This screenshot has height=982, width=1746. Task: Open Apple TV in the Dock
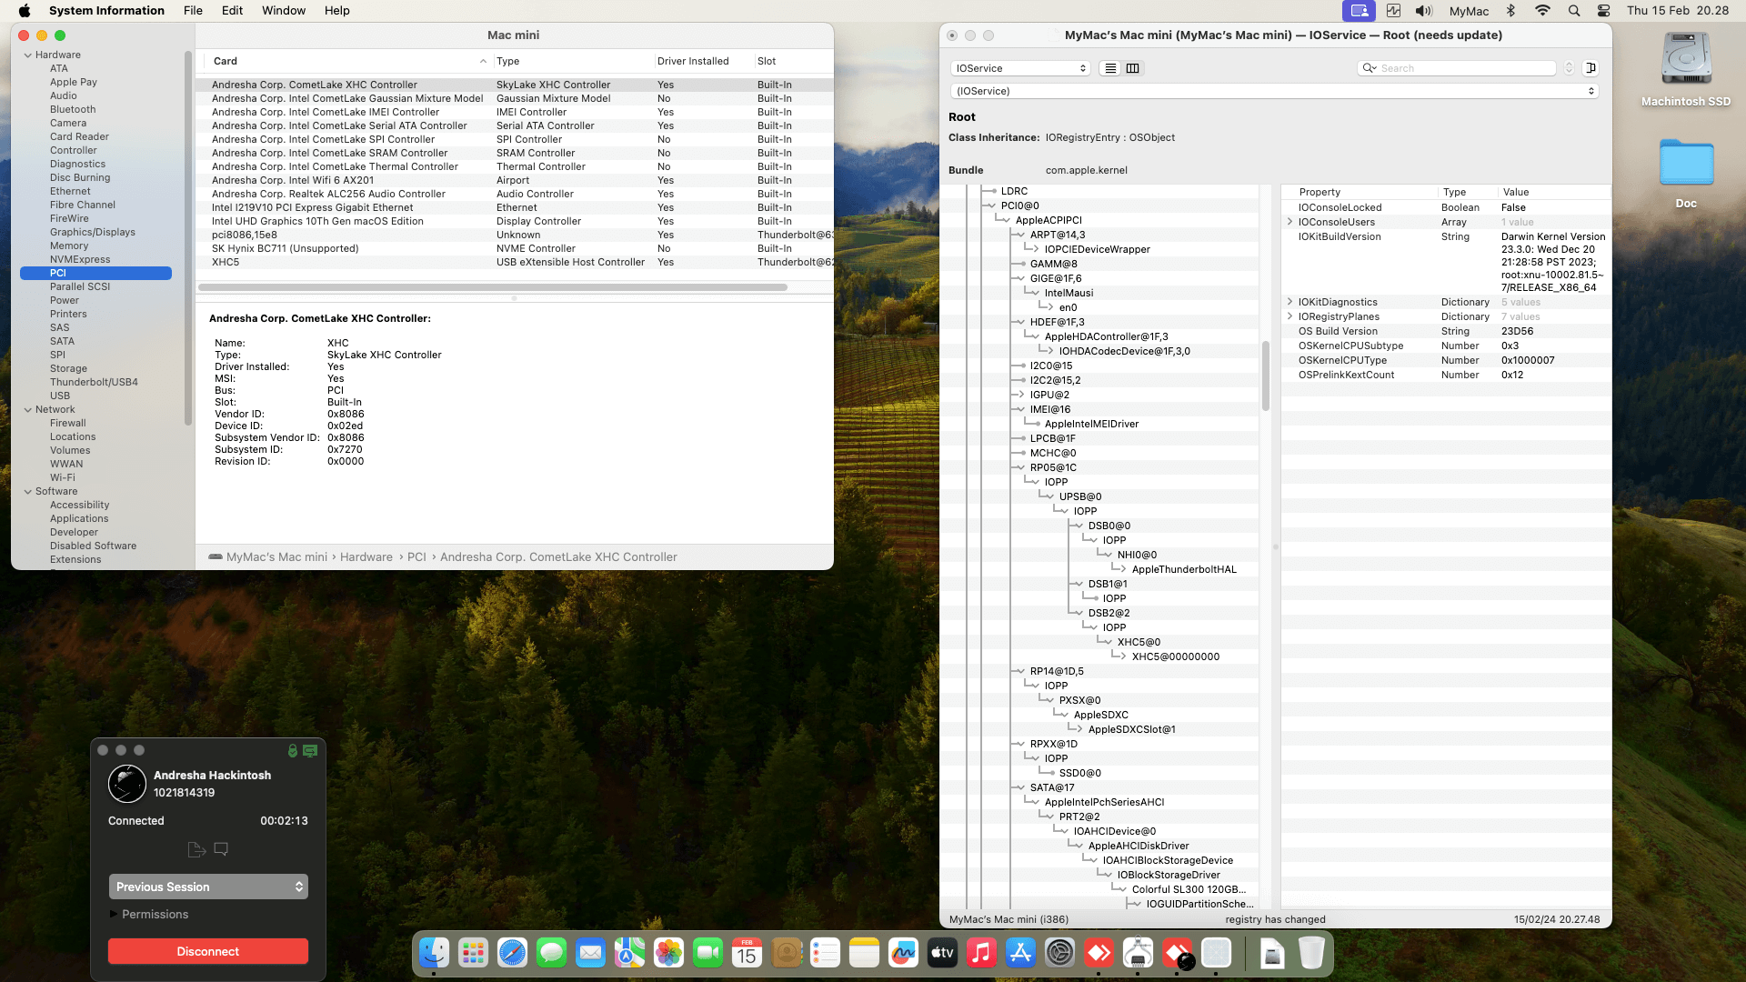[x=942, y=953]
